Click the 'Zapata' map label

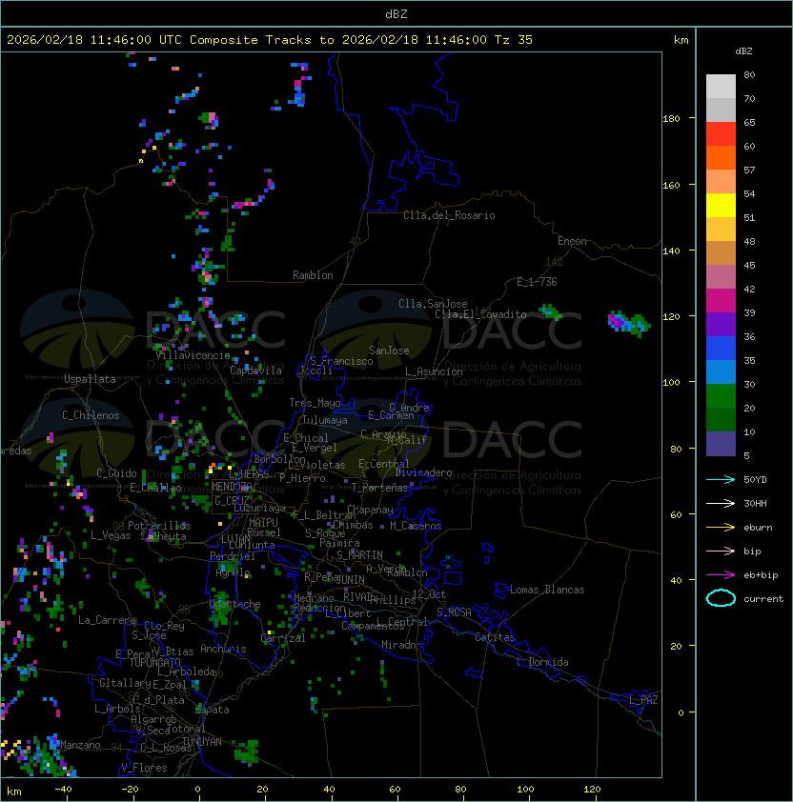click(212, 710)
